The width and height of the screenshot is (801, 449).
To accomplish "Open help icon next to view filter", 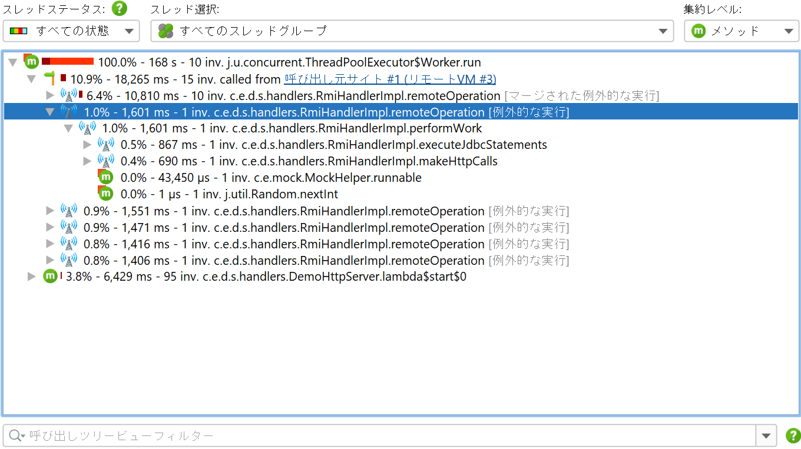I will click(x=793, y=436).
